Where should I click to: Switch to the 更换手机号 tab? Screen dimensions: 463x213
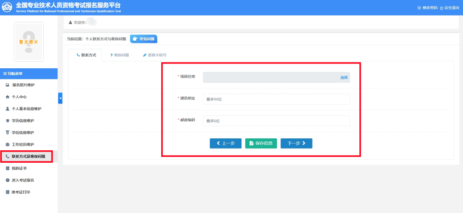click(x=155, y=55)
